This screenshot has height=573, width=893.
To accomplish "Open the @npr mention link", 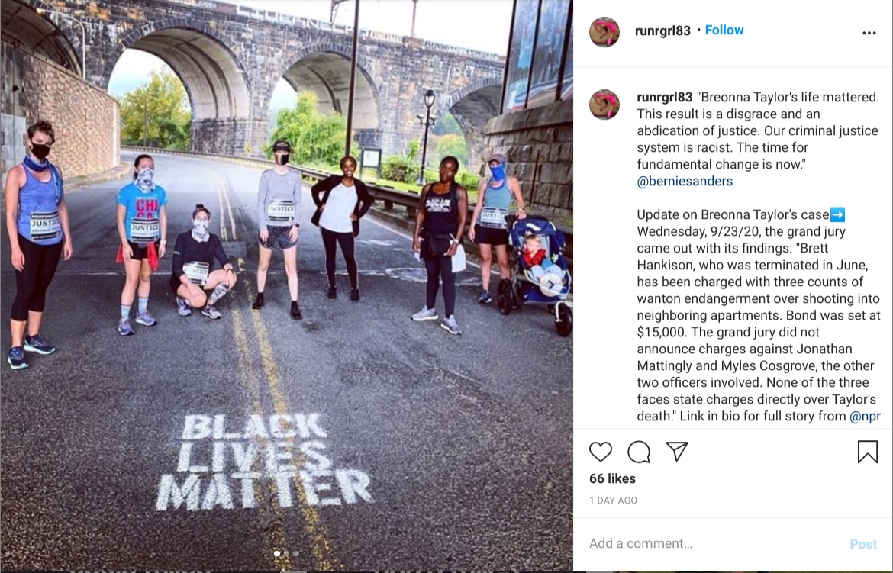I will point(865,417).
